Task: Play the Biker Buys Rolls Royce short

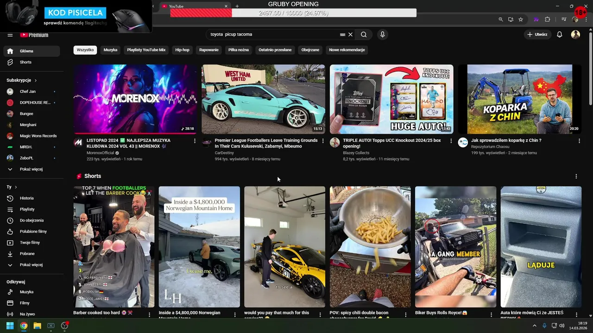Action: tap(455, 247)
